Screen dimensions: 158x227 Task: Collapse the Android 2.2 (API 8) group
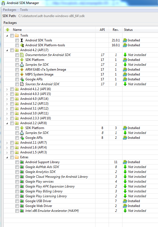[7, 123]
